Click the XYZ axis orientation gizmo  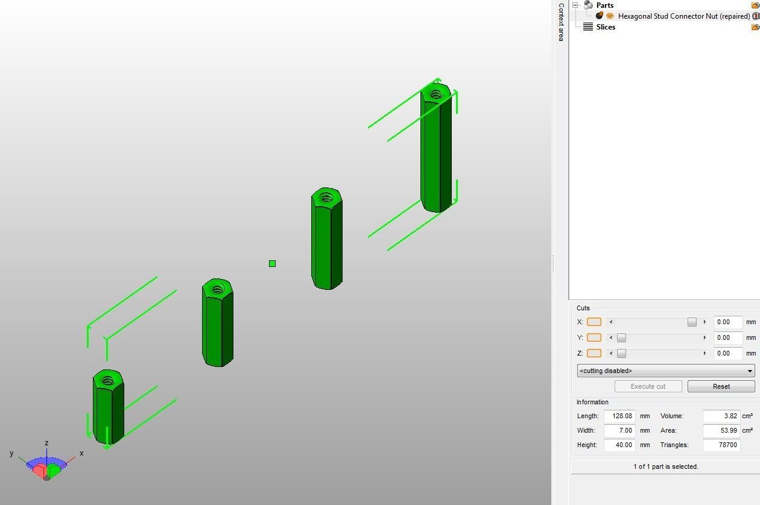click(x=46, y=463)
